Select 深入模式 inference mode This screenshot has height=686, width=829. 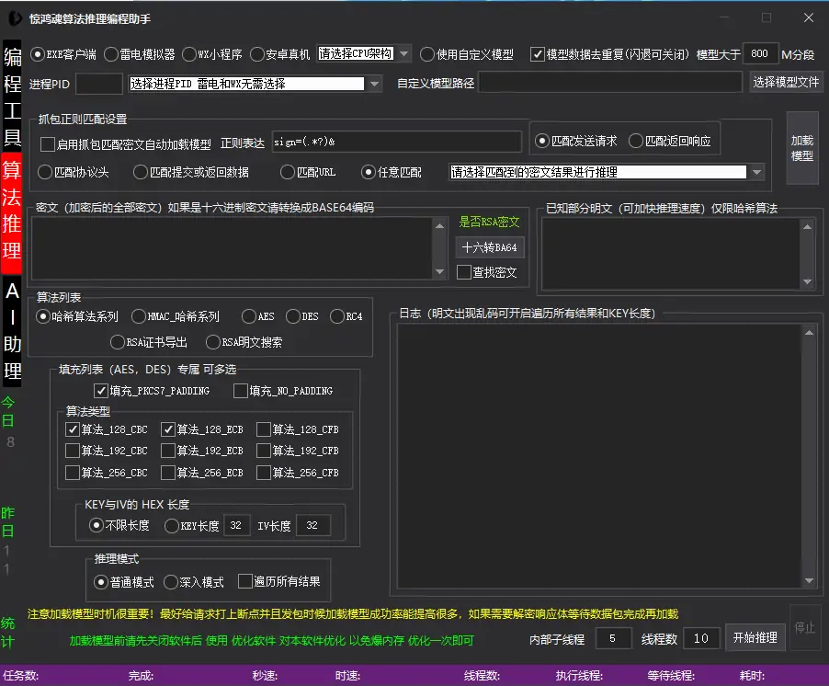(194, 582)
